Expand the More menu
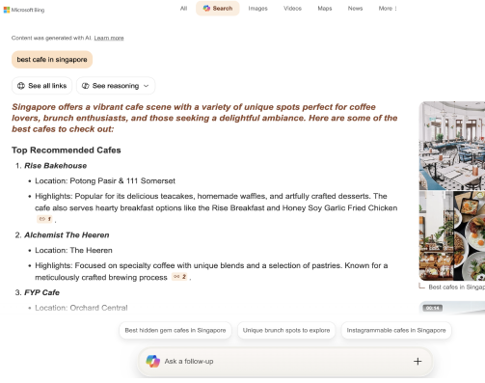The width and height of the screenshot is (485, 383). [388, 9]
